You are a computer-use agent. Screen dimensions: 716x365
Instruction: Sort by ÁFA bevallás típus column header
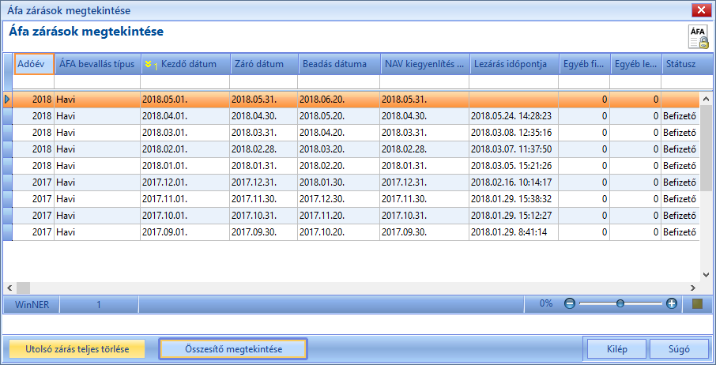[x=97, y=64]
